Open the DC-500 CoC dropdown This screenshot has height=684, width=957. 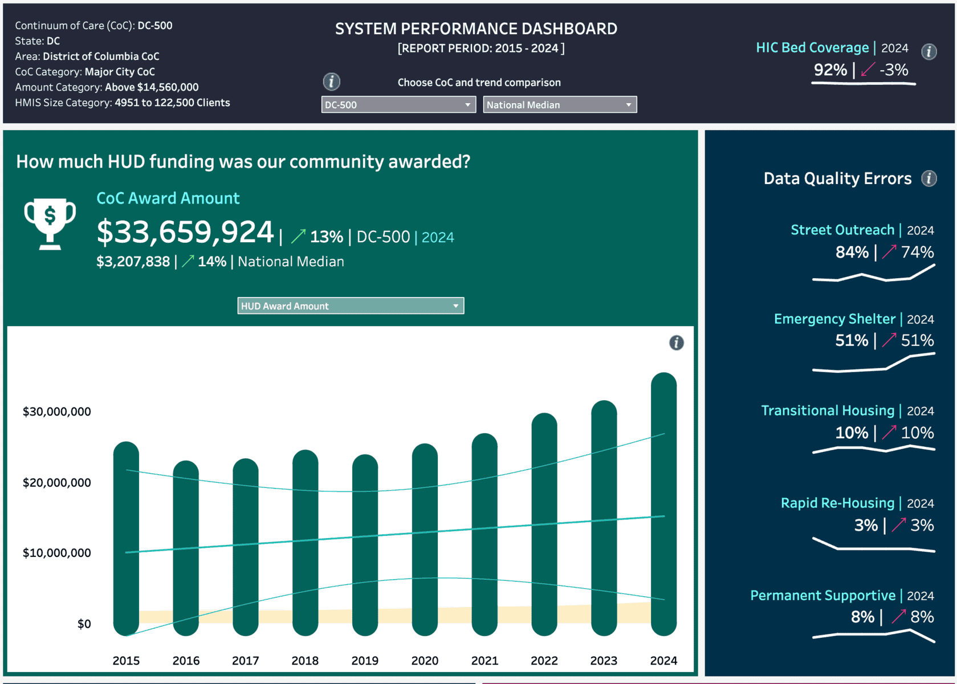pyautogui.click(x=398, y=105)
